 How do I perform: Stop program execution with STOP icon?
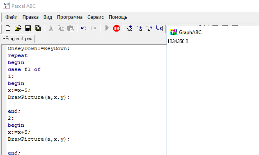pyautogui.click(x=117, y=28)
